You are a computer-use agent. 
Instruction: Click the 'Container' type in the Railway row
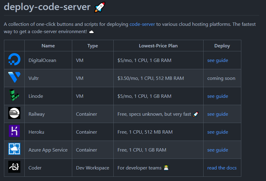87,114
